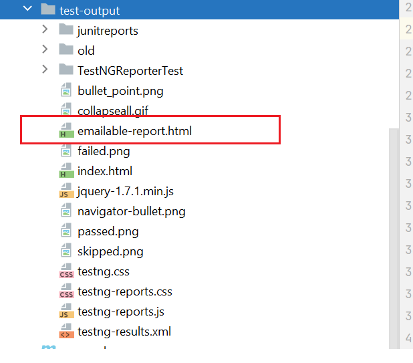The height and width of the screenshot is (363, 413).
Task: Click the skipped.png image file icon
Action: (x=66, y=251)
